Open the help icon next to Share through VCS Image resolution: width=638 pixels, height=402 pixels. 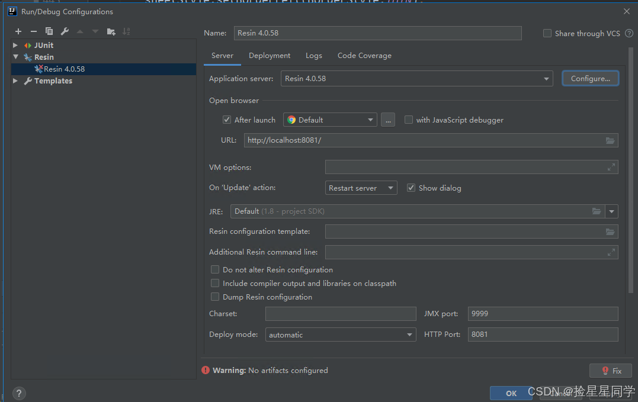629,33
